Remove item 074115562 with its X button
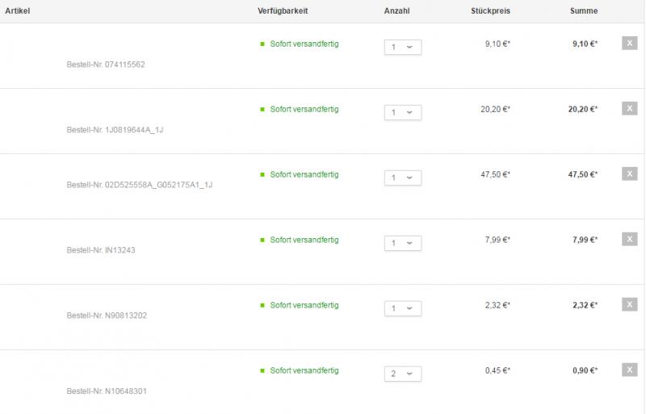Viewport: 646px width, 414px height. [x=630, y=44]
